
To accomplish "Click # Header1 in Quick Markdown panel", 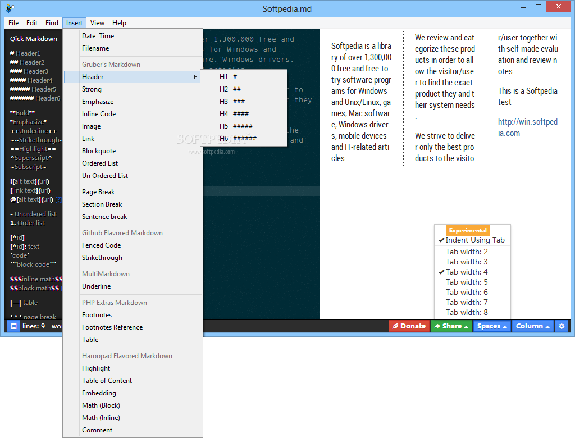I will point(25,53).
